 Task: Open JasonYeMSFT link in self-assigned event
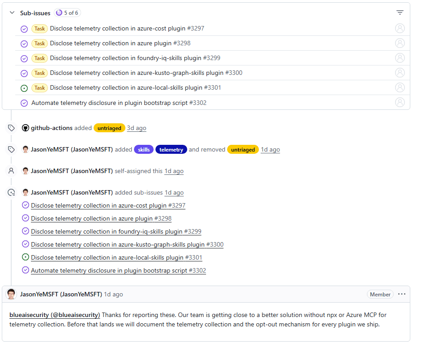coord(72,171)
